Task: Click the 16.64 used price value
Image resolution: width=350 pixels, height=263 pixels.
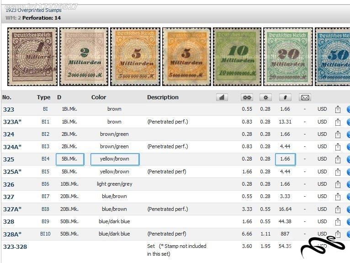Action: [285, 209]
